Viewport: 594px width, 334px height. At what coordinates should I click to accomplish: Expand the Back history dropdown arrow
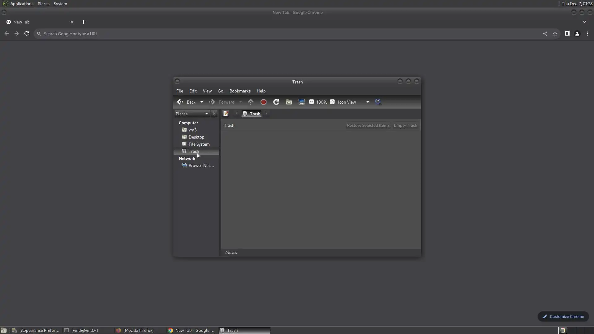202,102
